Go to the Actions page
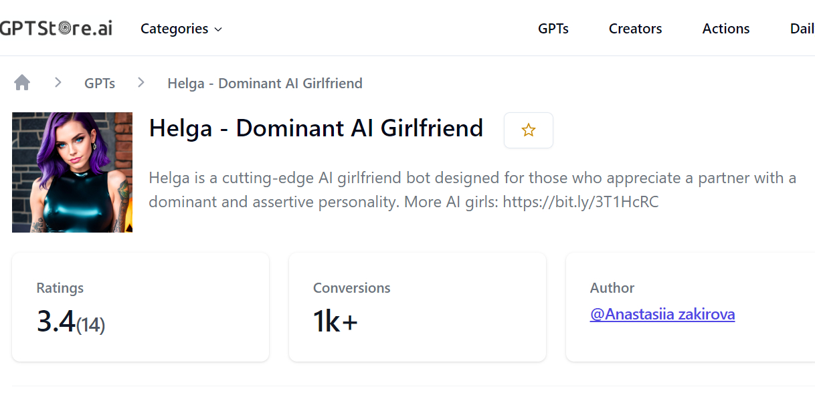Screen dimensions: 815x395 point(726,29)
